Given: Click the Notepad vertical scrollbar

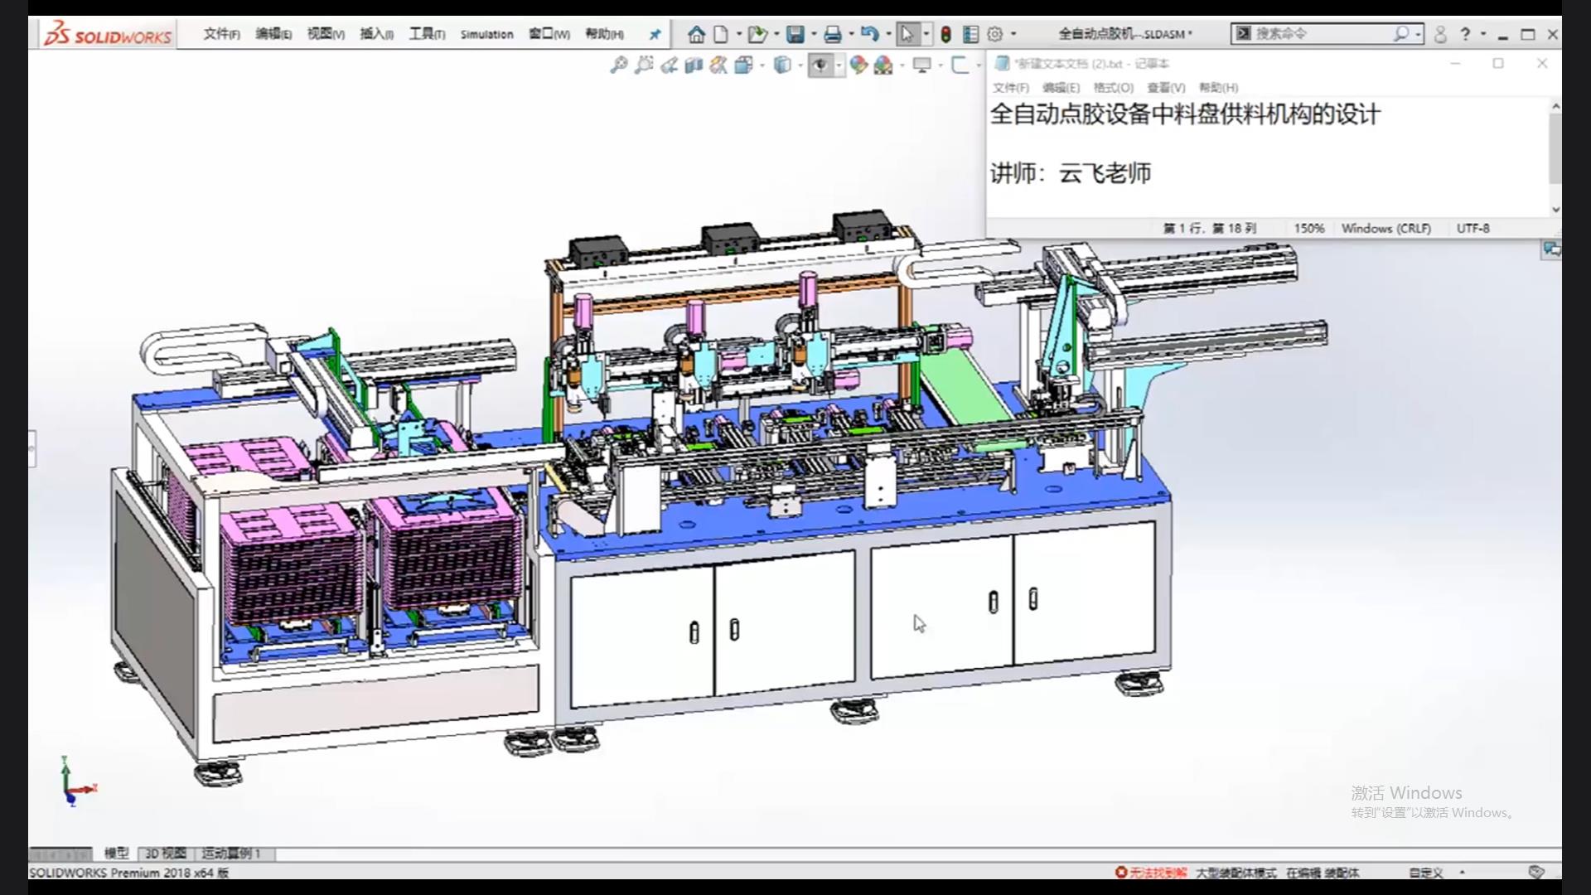Looking at the screenshot, I should coord(1555,149).
